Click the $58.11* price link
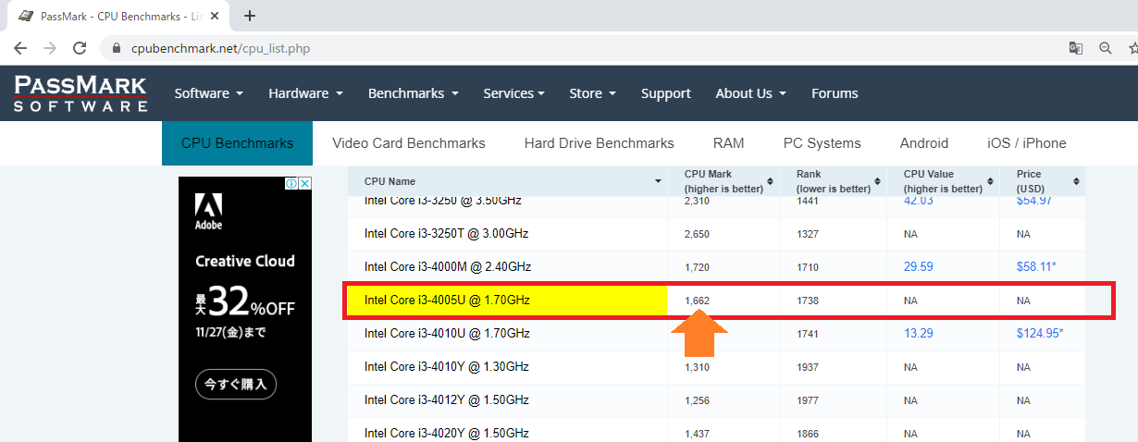The width and height of the screenshot is (1138, 442). (x=1037, y=267)
